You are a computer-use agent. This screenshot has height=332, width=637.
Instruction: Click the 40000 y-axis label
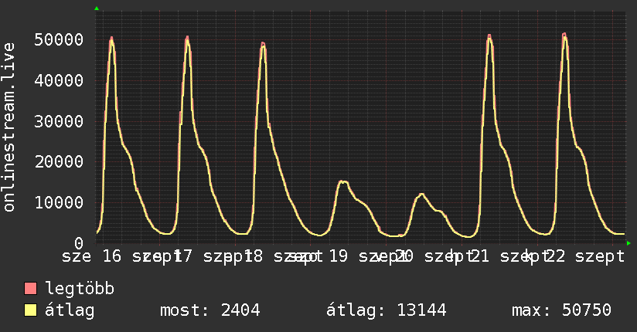[x=59, y=80]
